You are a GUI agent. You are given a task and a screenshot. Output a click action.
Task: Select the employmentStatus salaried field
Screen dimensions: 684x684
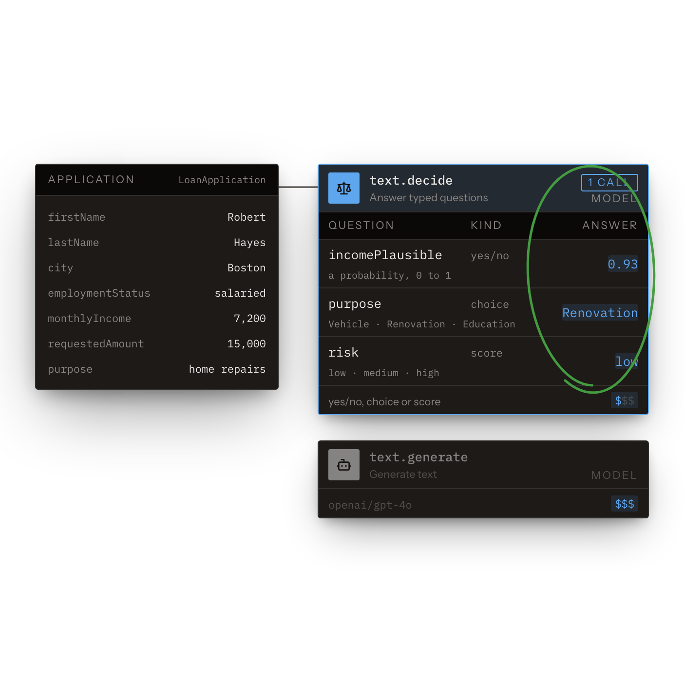click(x=157, y=293)
